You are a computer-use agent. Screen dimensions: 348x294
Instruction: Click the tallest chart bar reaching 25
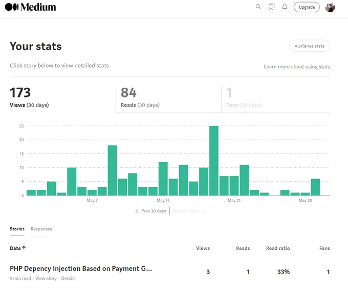(214, 161)
